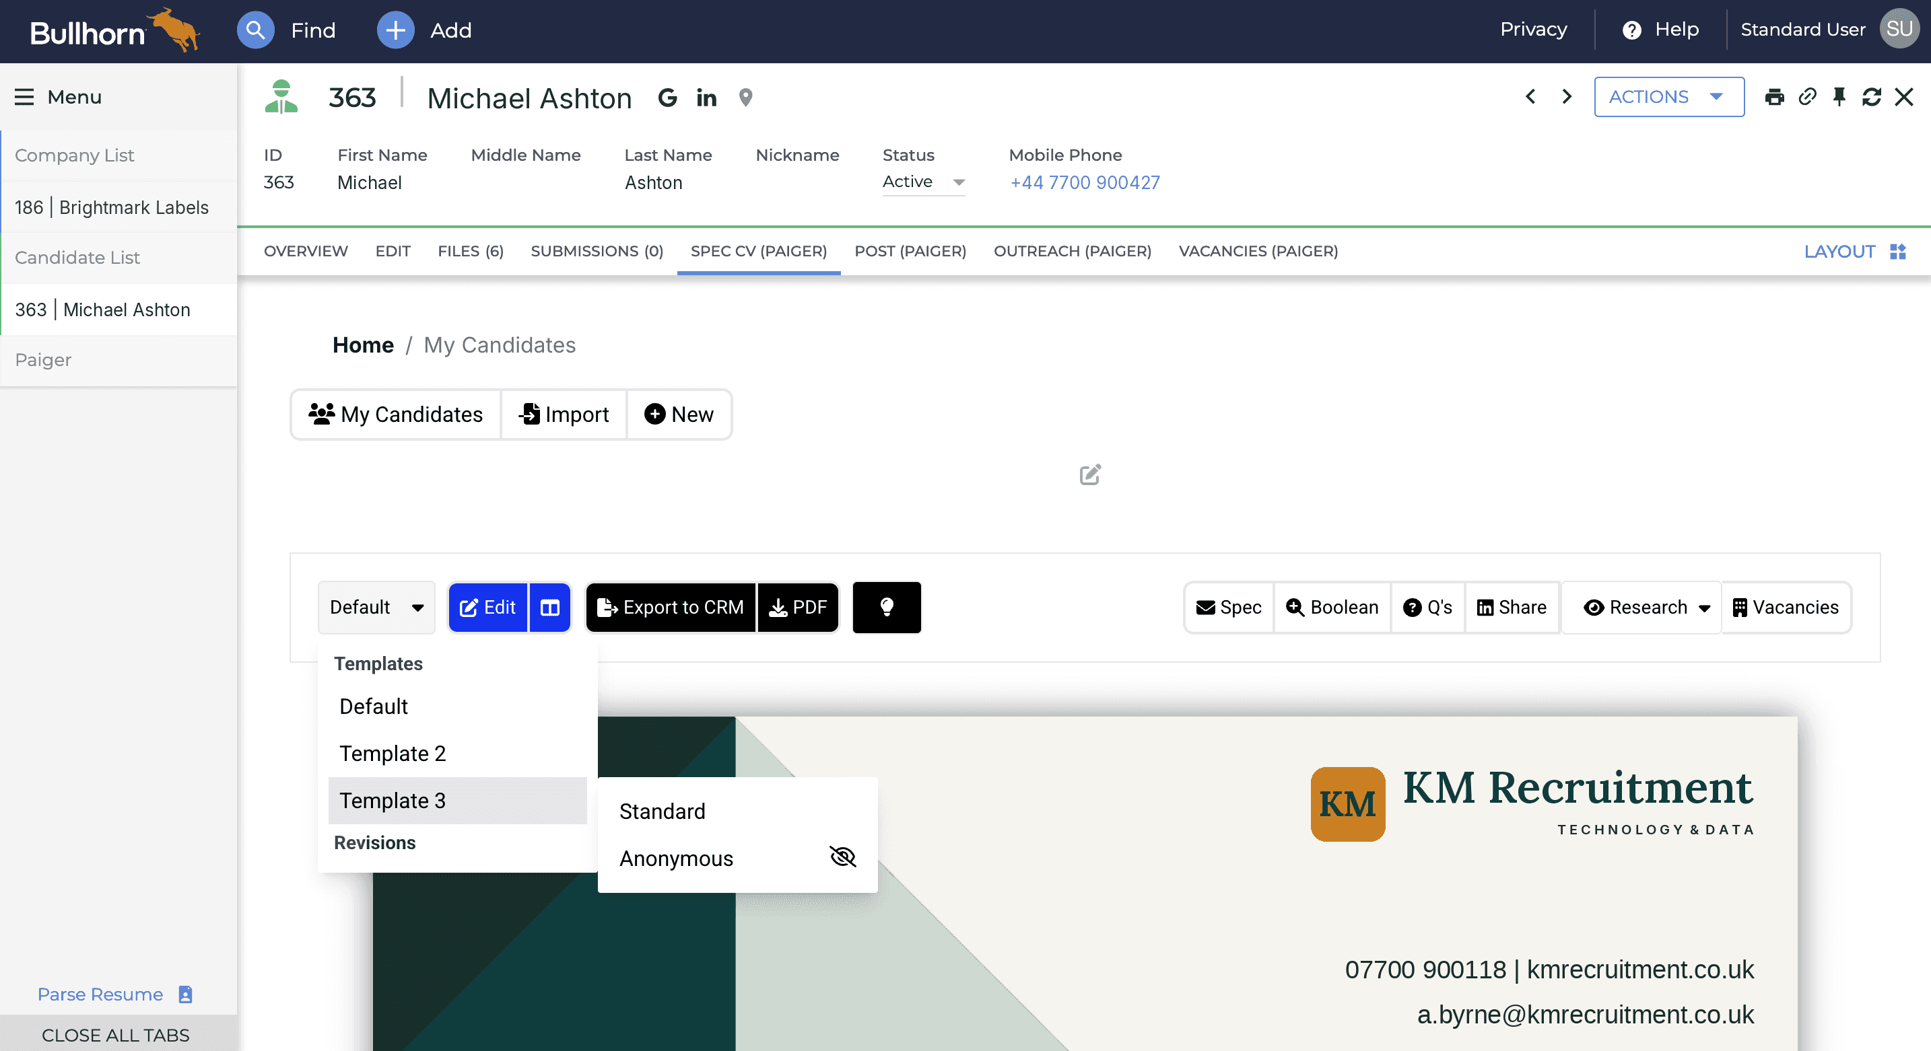Click the Add plus icon
The height and width of the screenshot is (1051, 1931).
[x=395, y=31]
